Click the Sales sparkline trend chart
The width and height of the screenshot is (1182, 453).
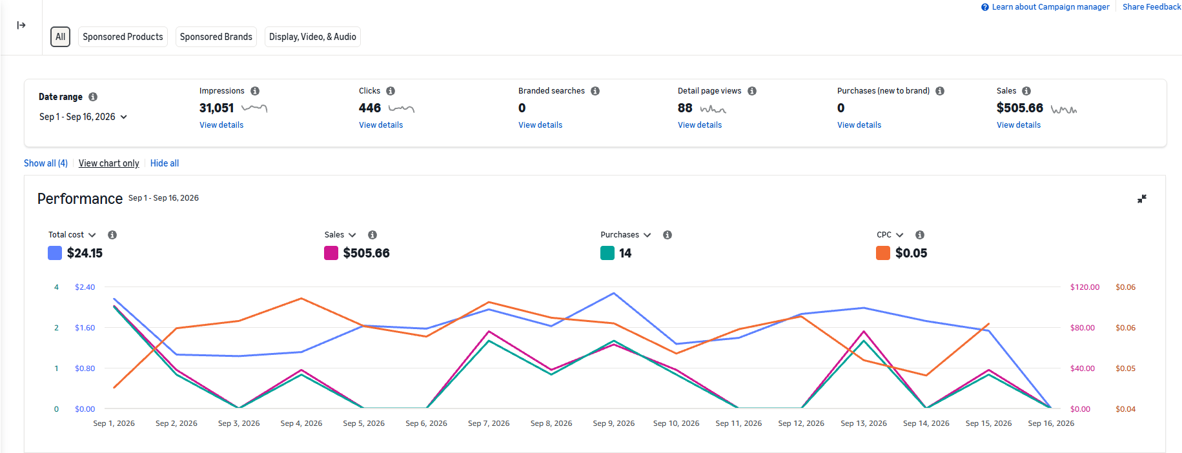pos(1064,109)
